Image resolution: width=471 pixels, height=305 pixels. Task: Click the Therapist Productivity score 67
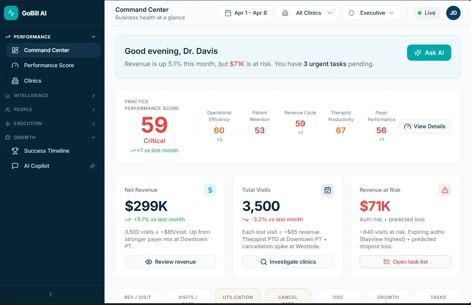341,130
